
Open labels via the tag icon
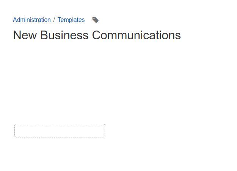point(96,20)
